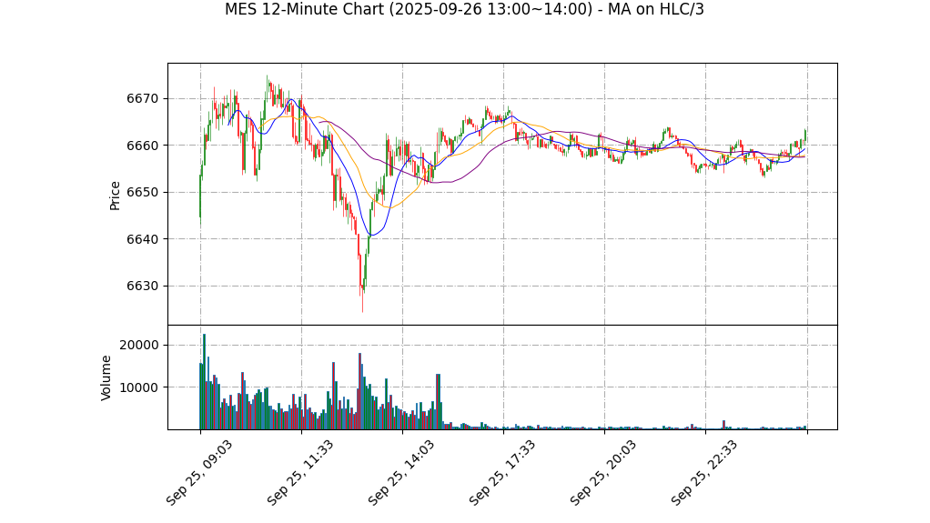Click the 10000 volume tick label

(139, 387)
